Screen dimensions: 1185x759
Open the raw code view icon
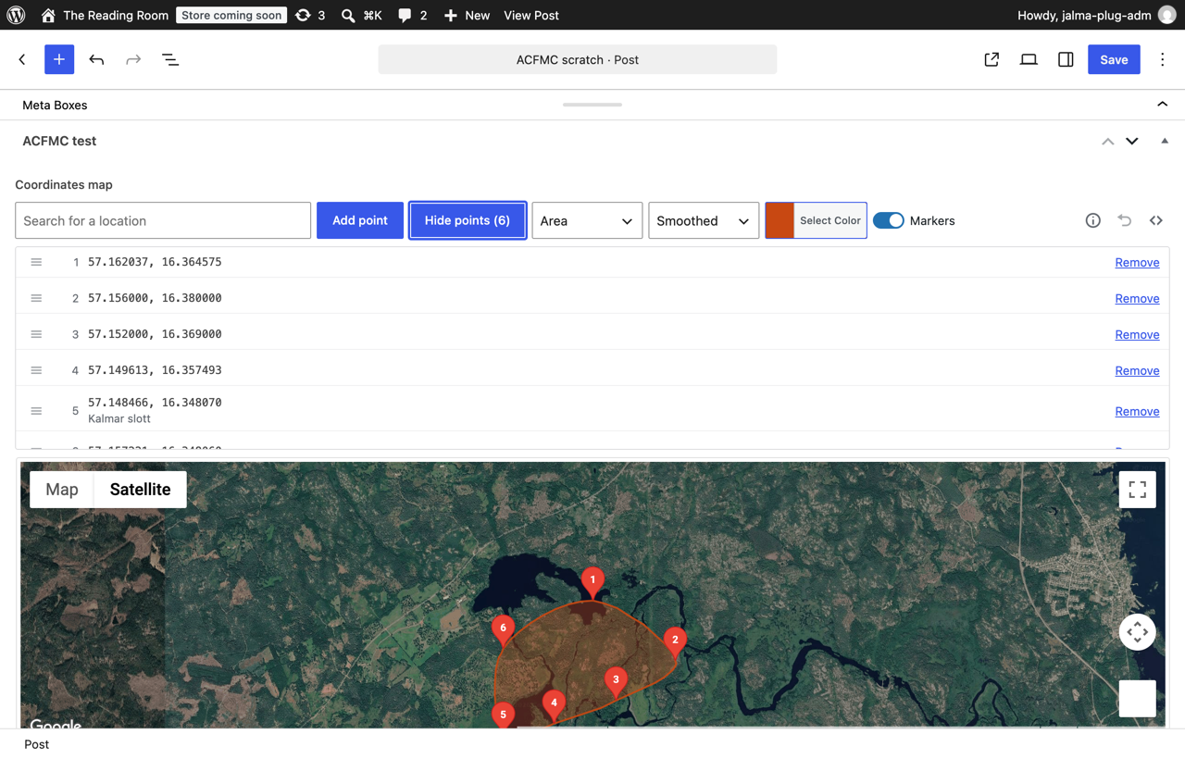(1156, 220)
